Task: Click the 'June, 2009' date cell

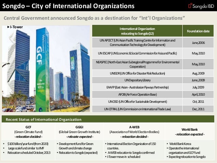Action: [198, 80]
